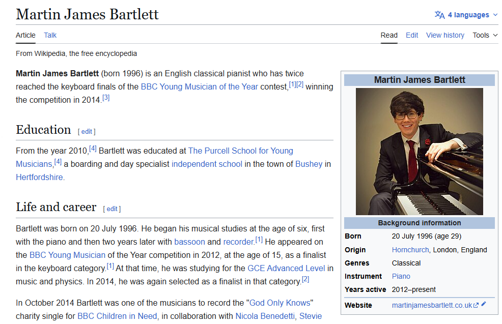Click the Edit tab at top
Image resolution: width=502 pixels, height=324 pixels.
tap(412, 35)
